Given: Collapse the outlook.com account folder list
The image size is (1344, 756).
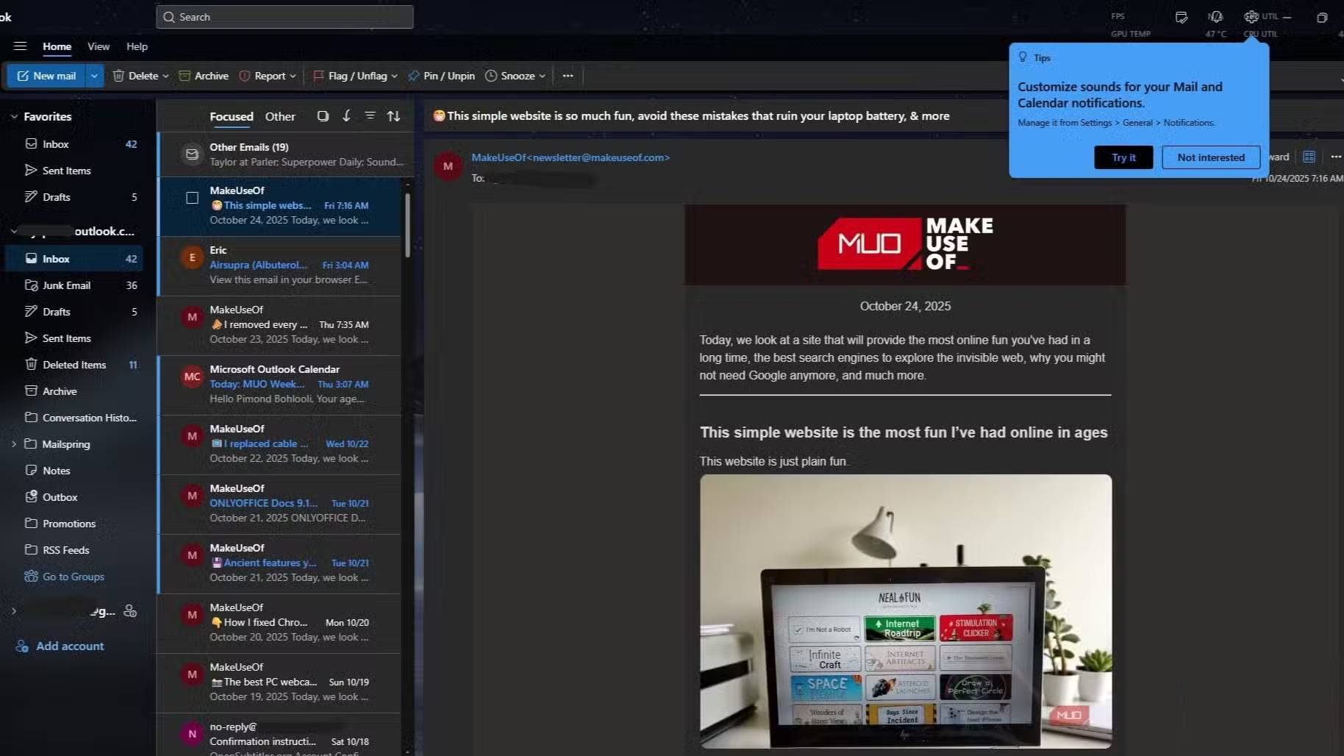Looking at the screenshot, I should [x=14, y=231].
